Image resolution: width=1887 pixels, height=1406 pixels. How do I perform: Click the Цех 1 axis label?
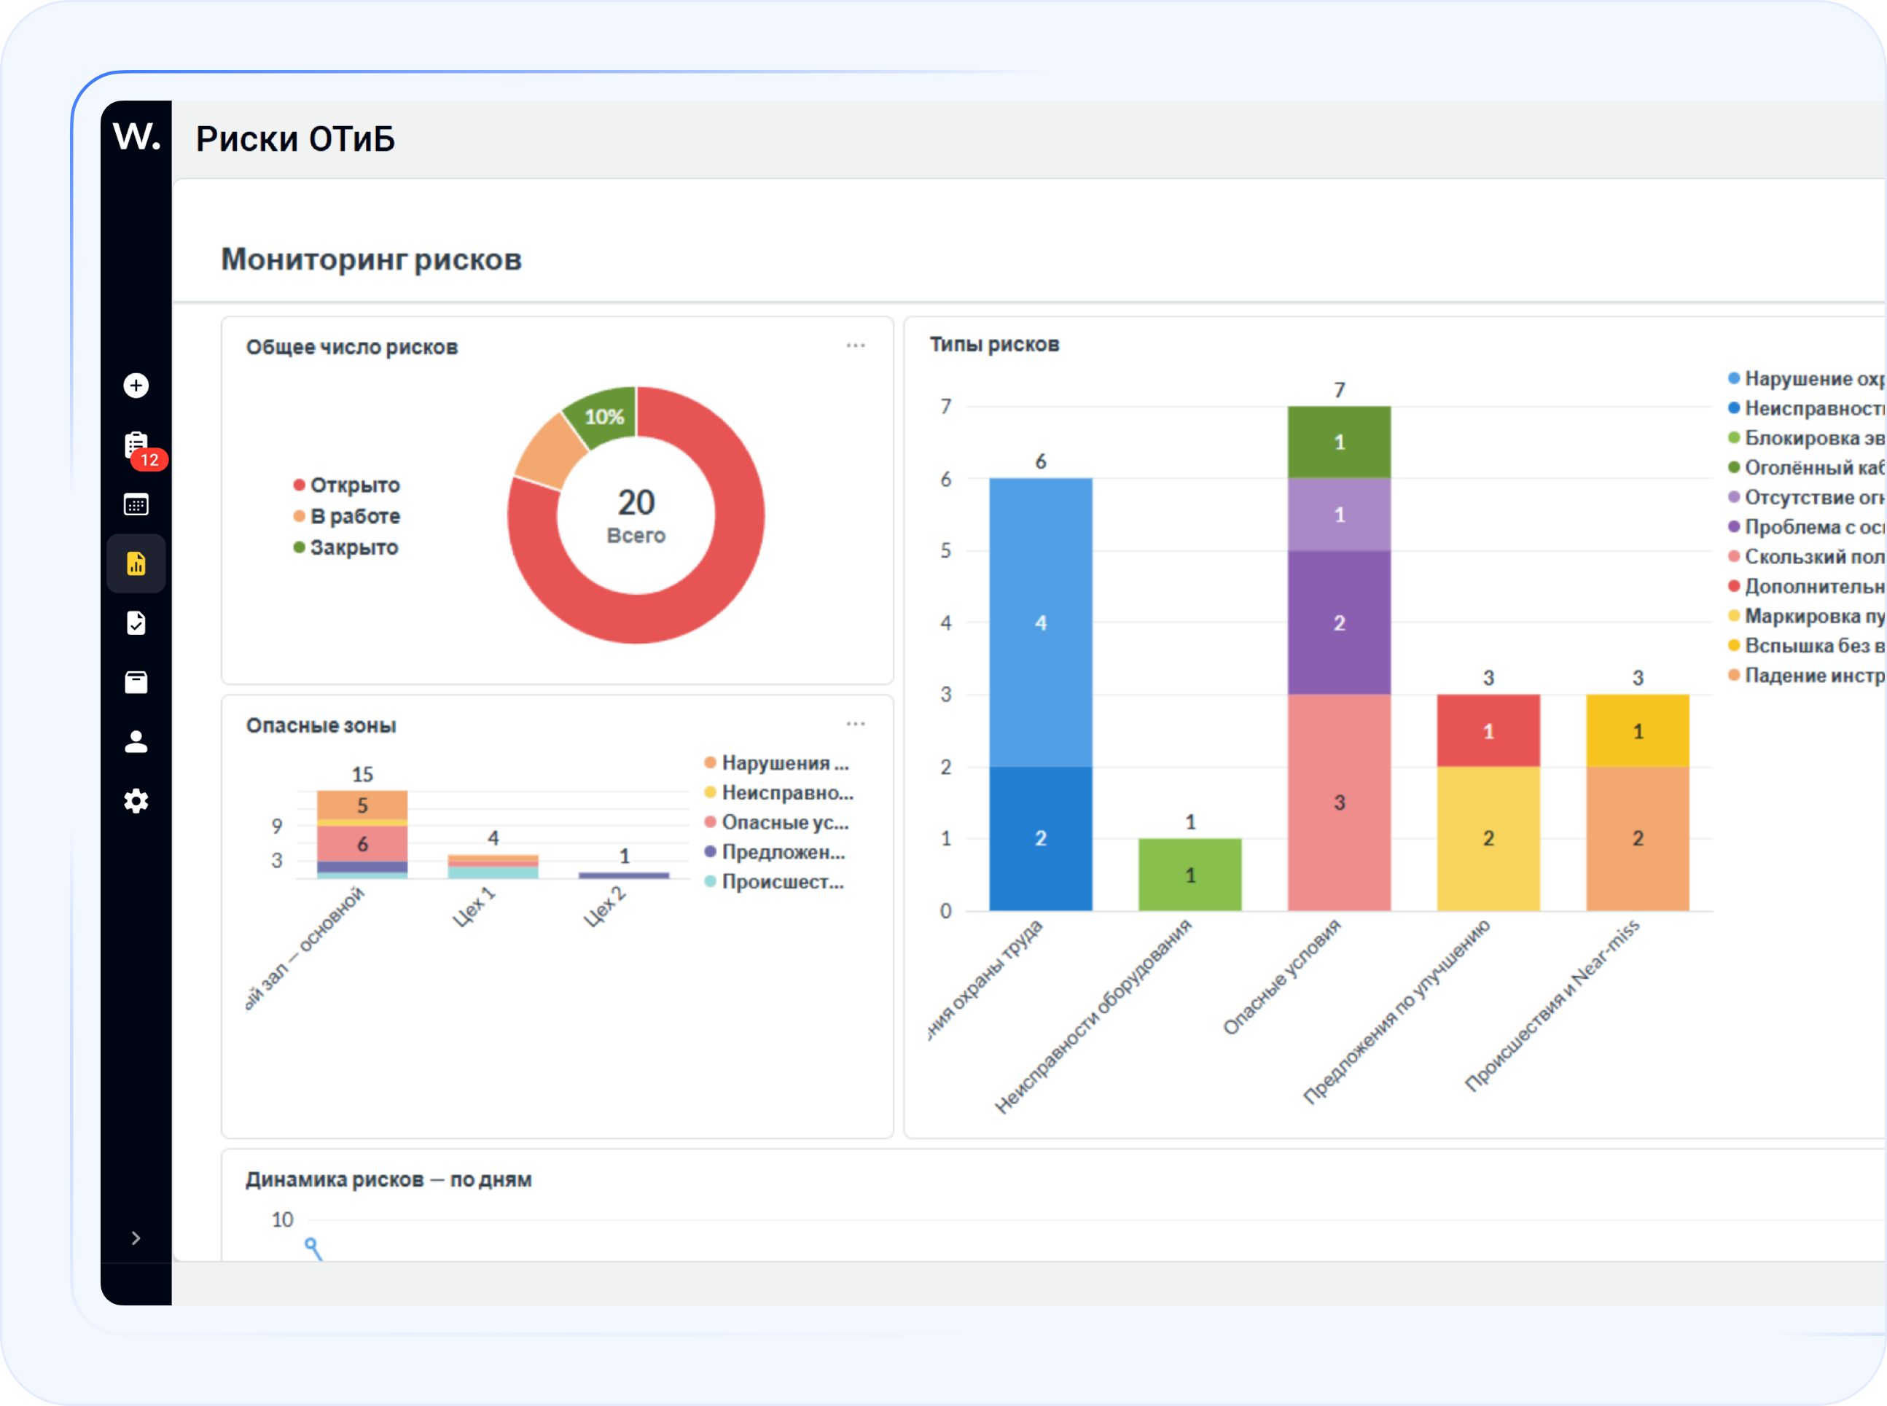(x=473, y=907)
